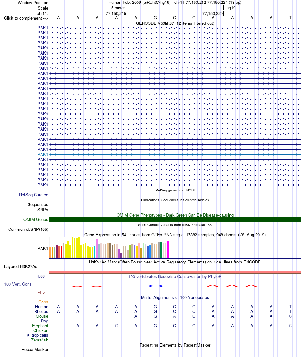This screenshot has width=301, height=357.
Task: Open 'Repeating Elements by RepeatMasker' title
Action: coord(175,345)
